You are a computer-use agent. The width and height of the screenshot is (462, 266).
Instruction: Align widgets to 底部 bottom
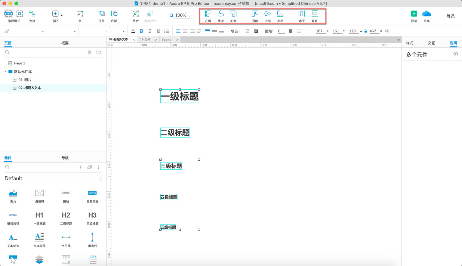point(280,16)
